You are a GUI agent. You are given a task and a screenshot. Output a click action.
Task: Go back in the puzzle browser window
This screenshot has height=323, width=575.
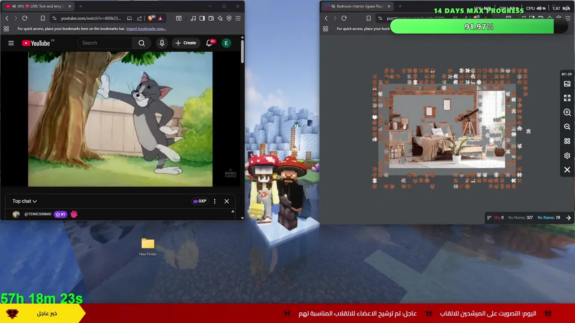(326, 18)
